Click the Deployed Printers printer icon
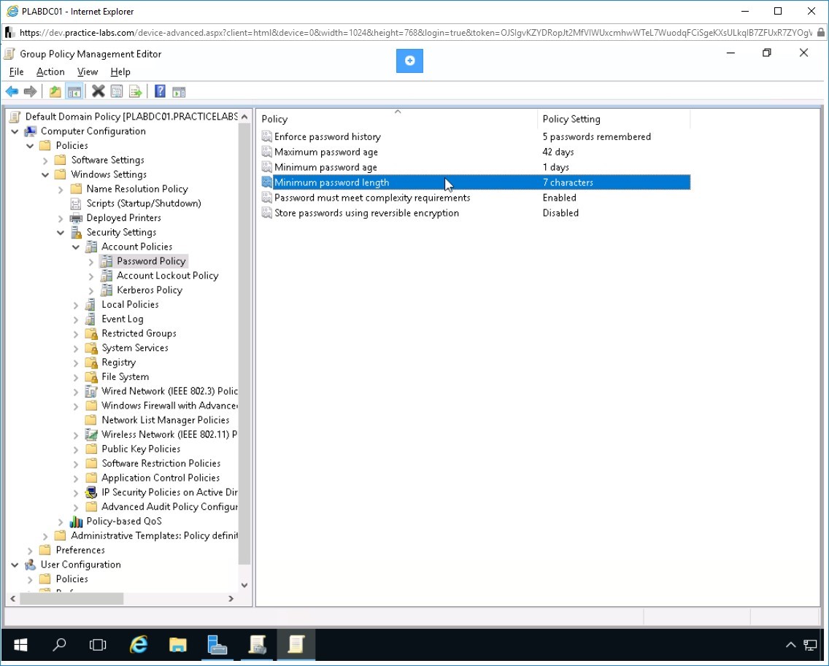 [76, 218]
